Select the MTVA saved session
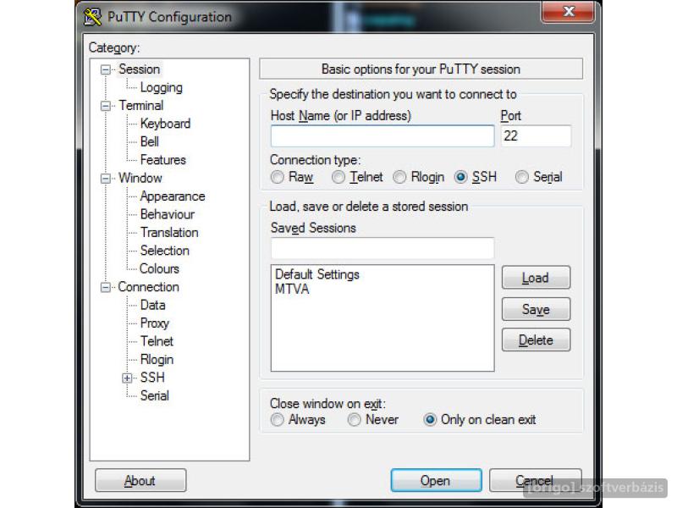 [x=292, y=289]
